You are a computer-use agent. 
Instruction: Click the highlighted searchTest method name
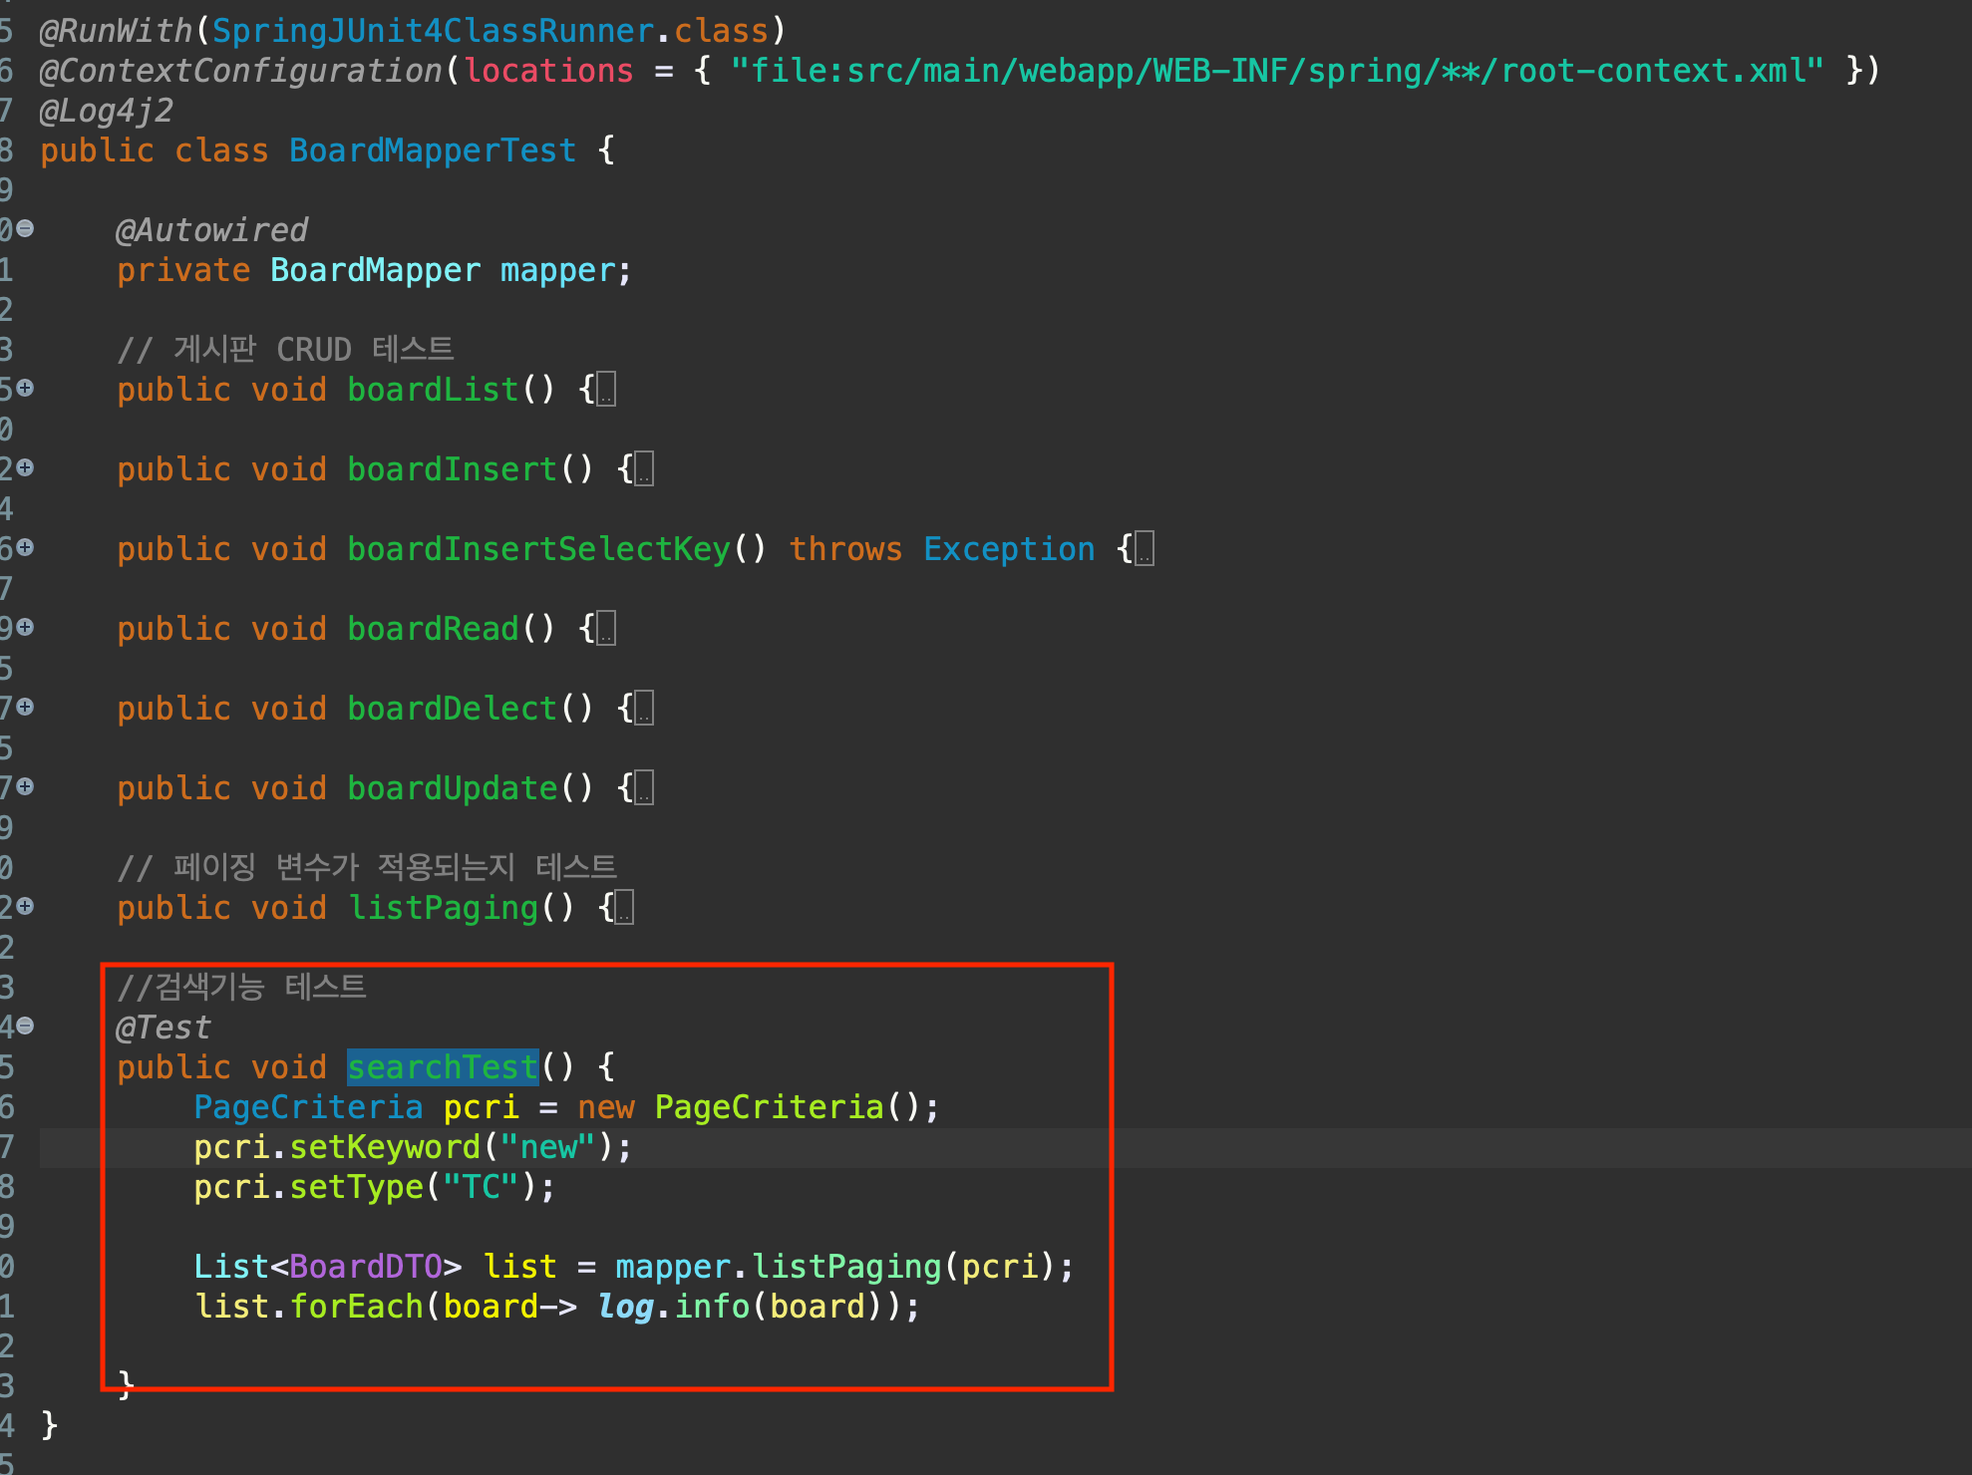(x=443, y=1067)
